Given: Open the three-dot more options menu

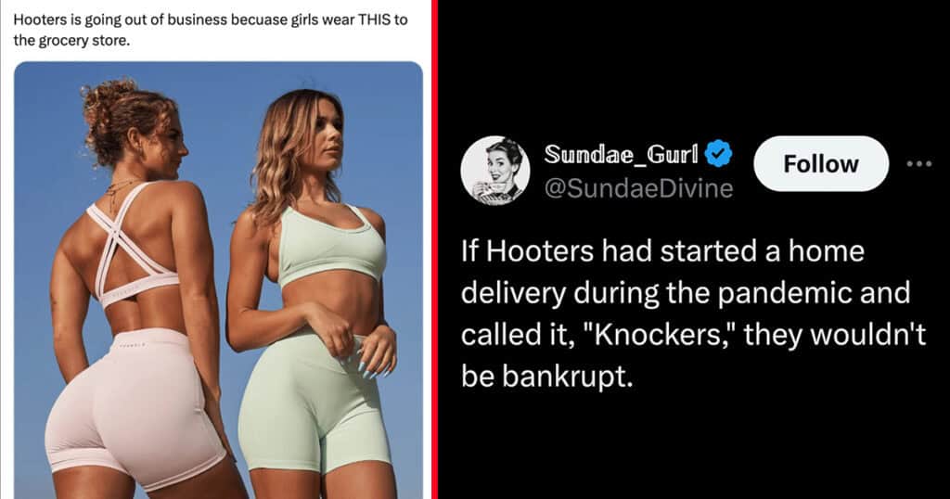Looking at the screenshot, I should tap(919, 163).
